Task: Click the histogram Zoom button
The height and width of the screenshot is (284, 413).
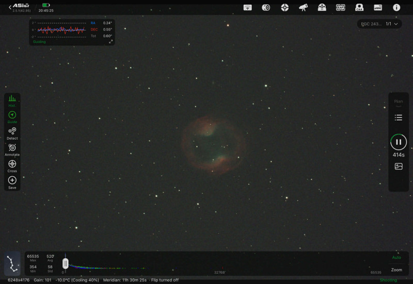Action: (396, 270)
